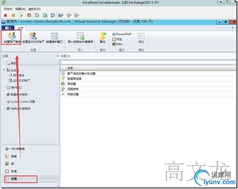Click the 备份 backup button
The width and height of the screenshot is (238, 189).
103,38
